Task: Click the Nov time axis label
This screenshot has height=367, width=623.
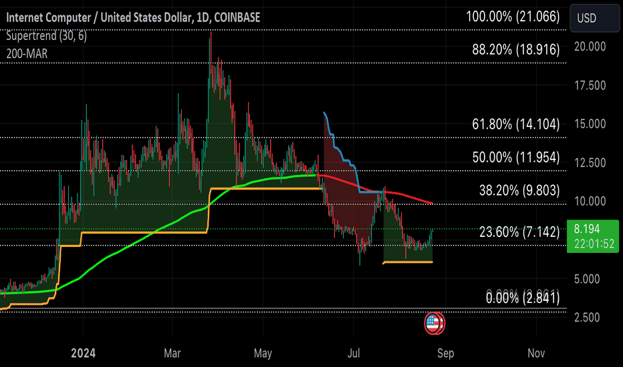Action: click(536, 353)
